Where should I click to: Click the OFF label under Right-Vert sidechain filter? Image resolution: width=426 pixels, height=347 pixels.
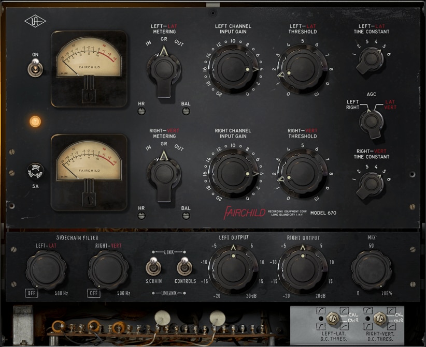click(93, 293)
